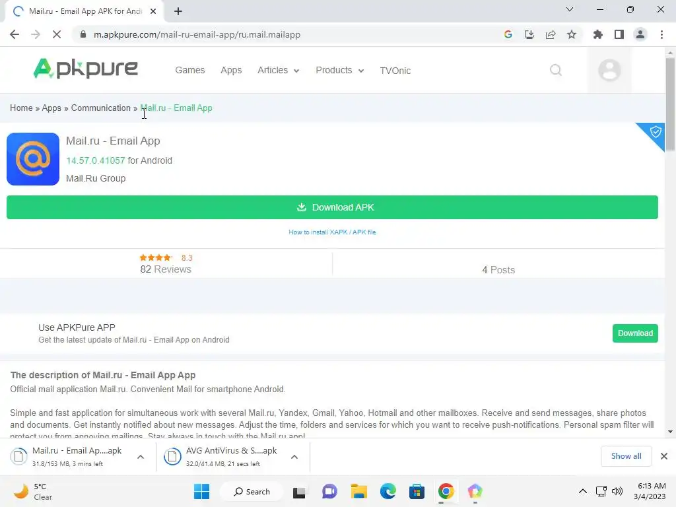Click Mail.ru - Email App breadcrumb
This screenshot has height=507, width=676.
(x=176, y=108)
